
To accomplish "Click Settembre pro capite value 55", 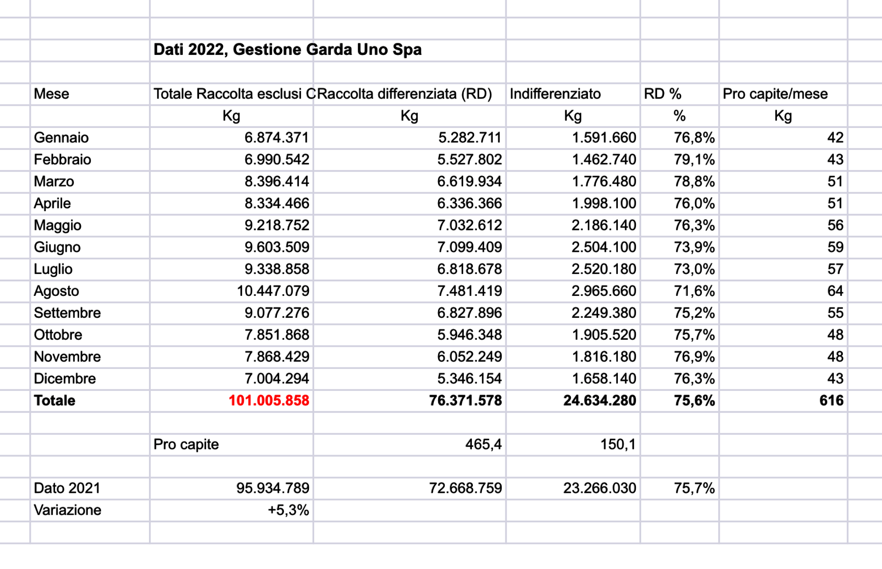I will [835, 313].
